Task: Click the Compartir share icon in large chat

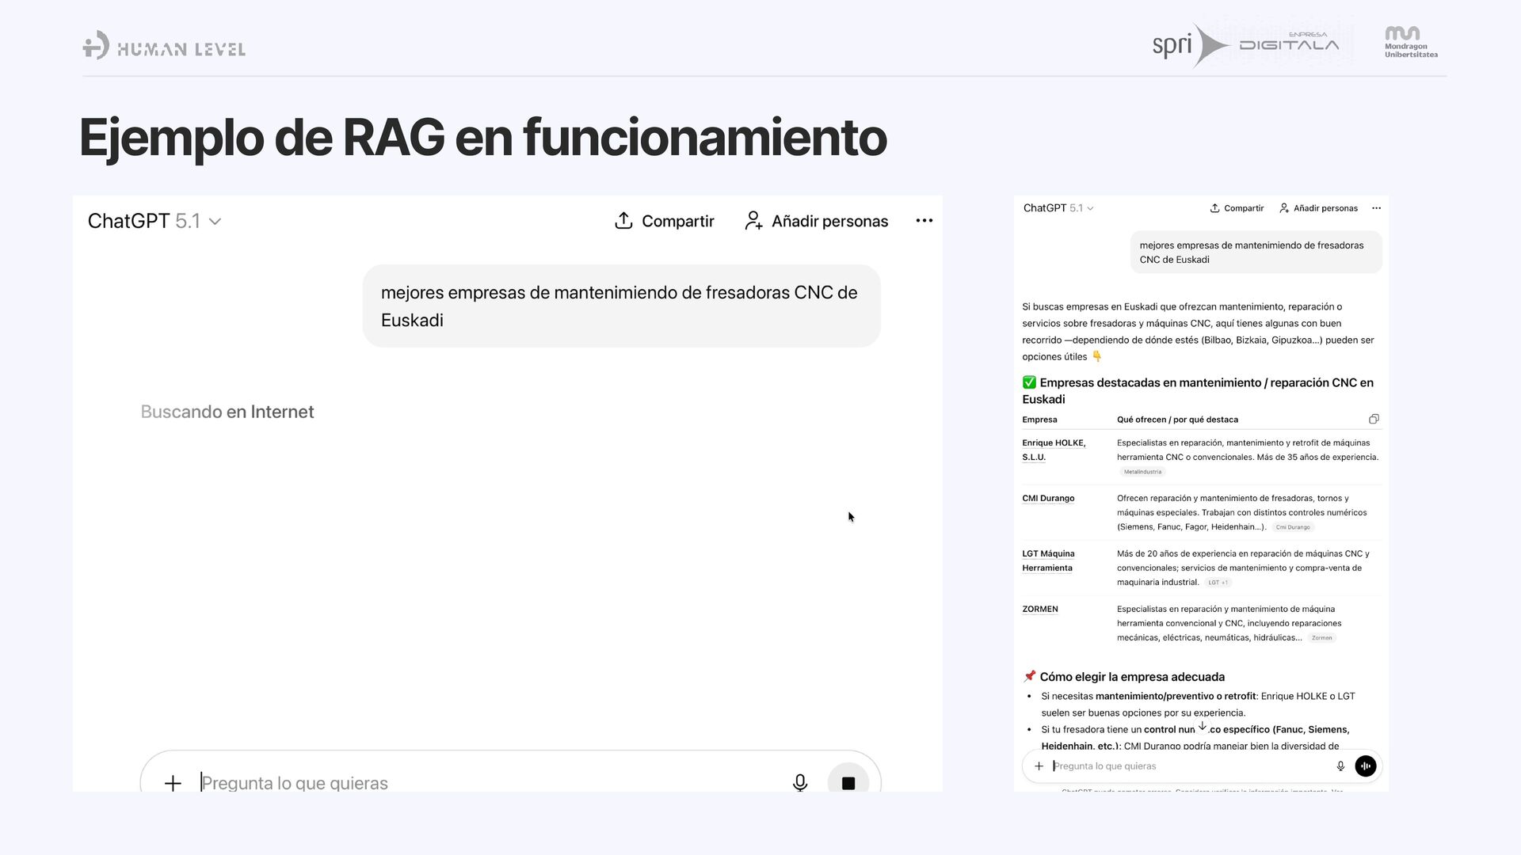Action: click(623, 221)
